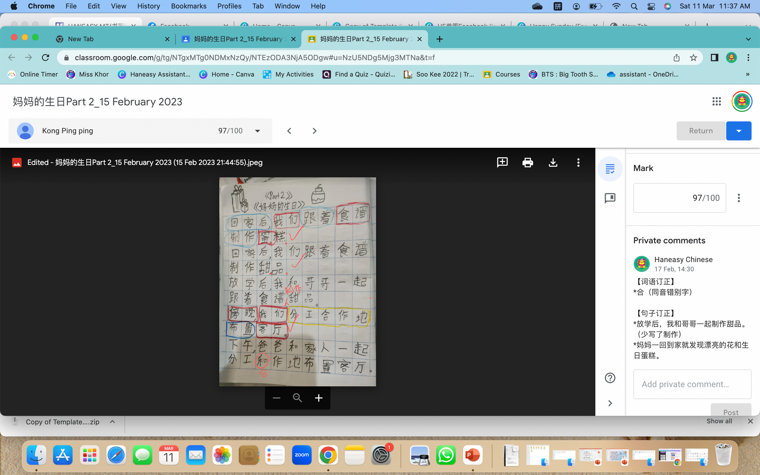Download the student's image attachment
This screenshot has width=760, height=475.
coord(553,162)
